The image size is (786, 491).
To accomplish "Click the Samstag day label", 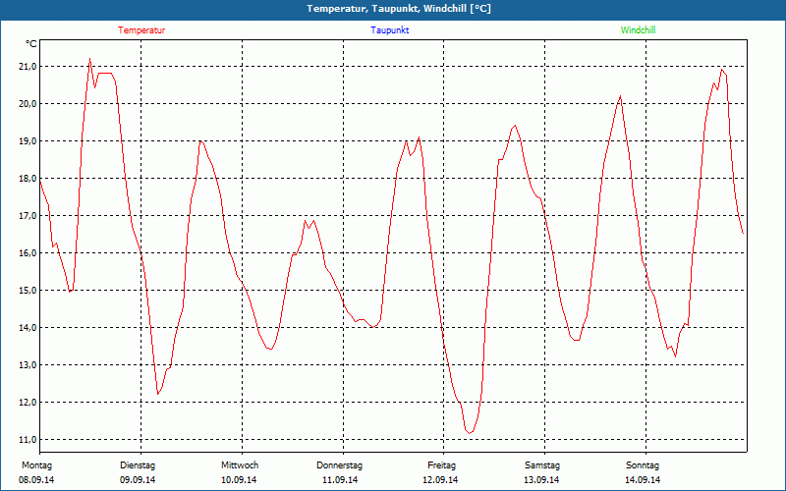I will (542, 465).
